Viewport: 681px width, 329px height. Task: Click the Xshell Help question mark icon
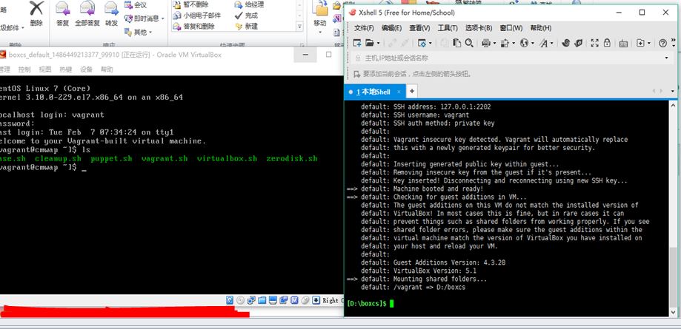coord(662,43)
